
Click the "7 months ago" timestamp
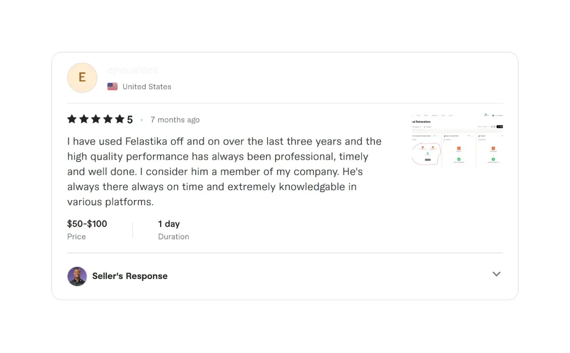(x=175, y=120)
